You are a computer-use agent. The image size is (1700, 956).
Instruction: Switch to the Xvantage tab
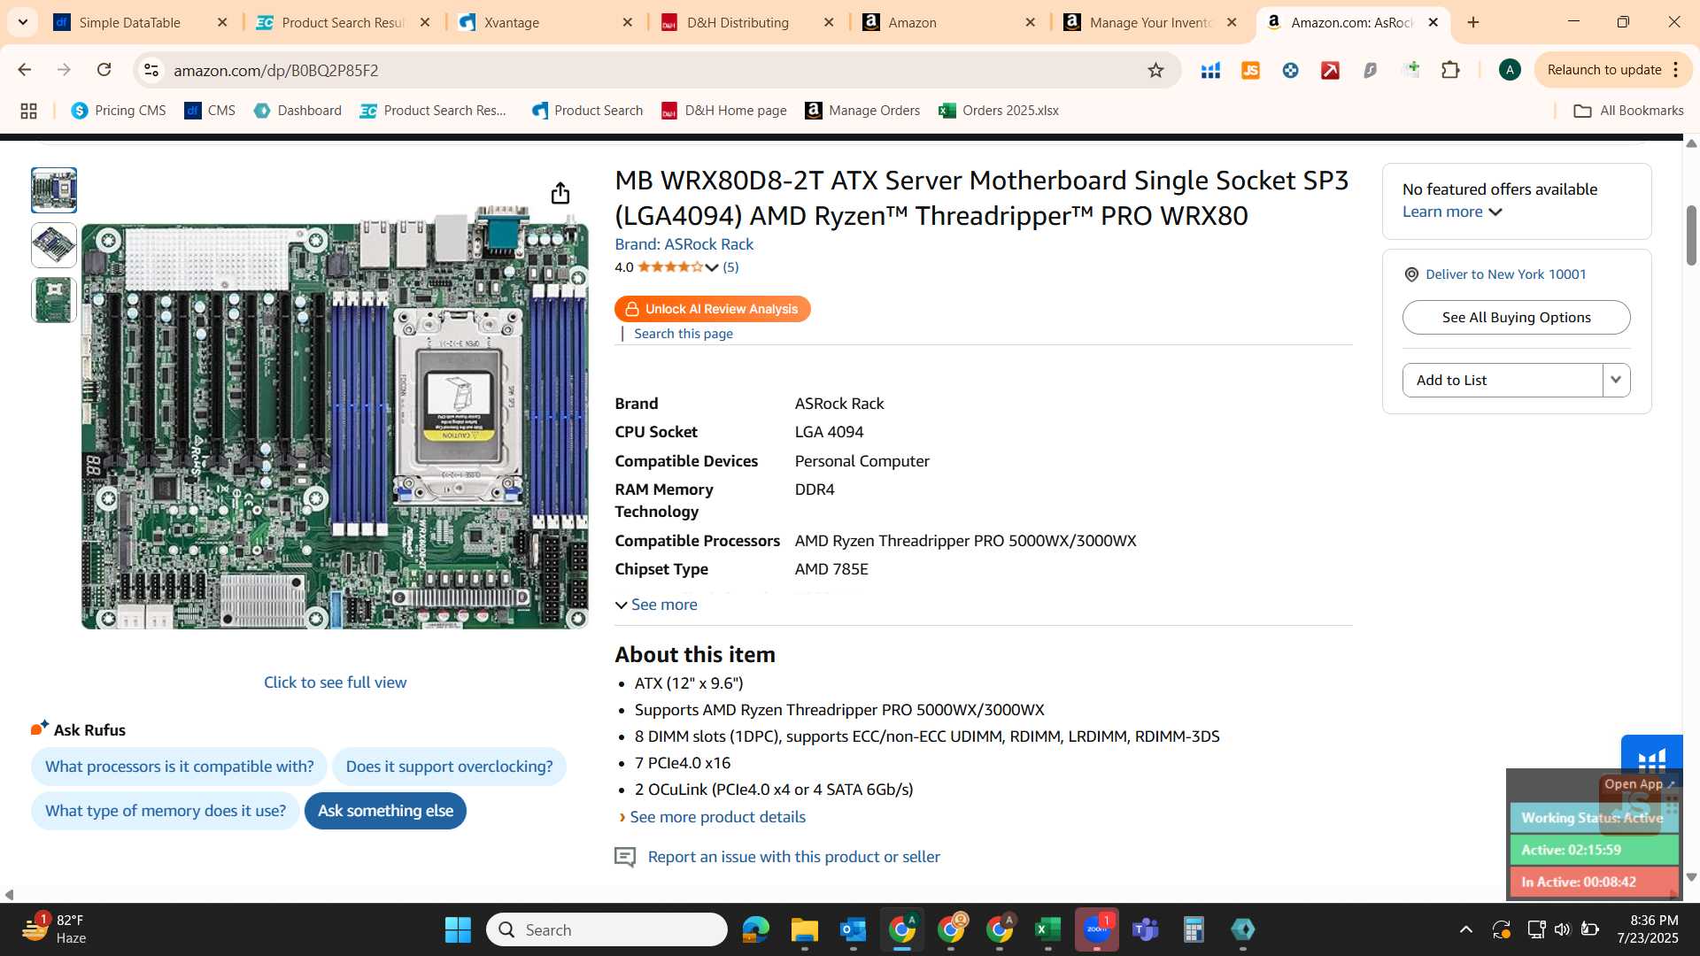click(546, 22)
